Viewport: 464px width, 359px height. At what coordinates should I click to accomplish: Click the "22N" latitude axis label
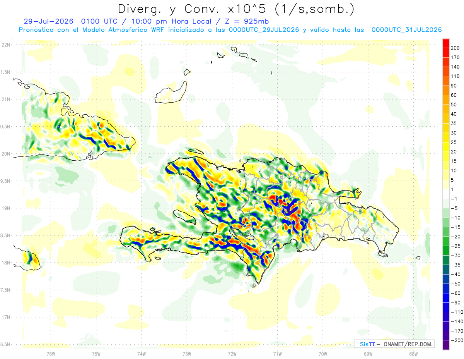(6, 45)
